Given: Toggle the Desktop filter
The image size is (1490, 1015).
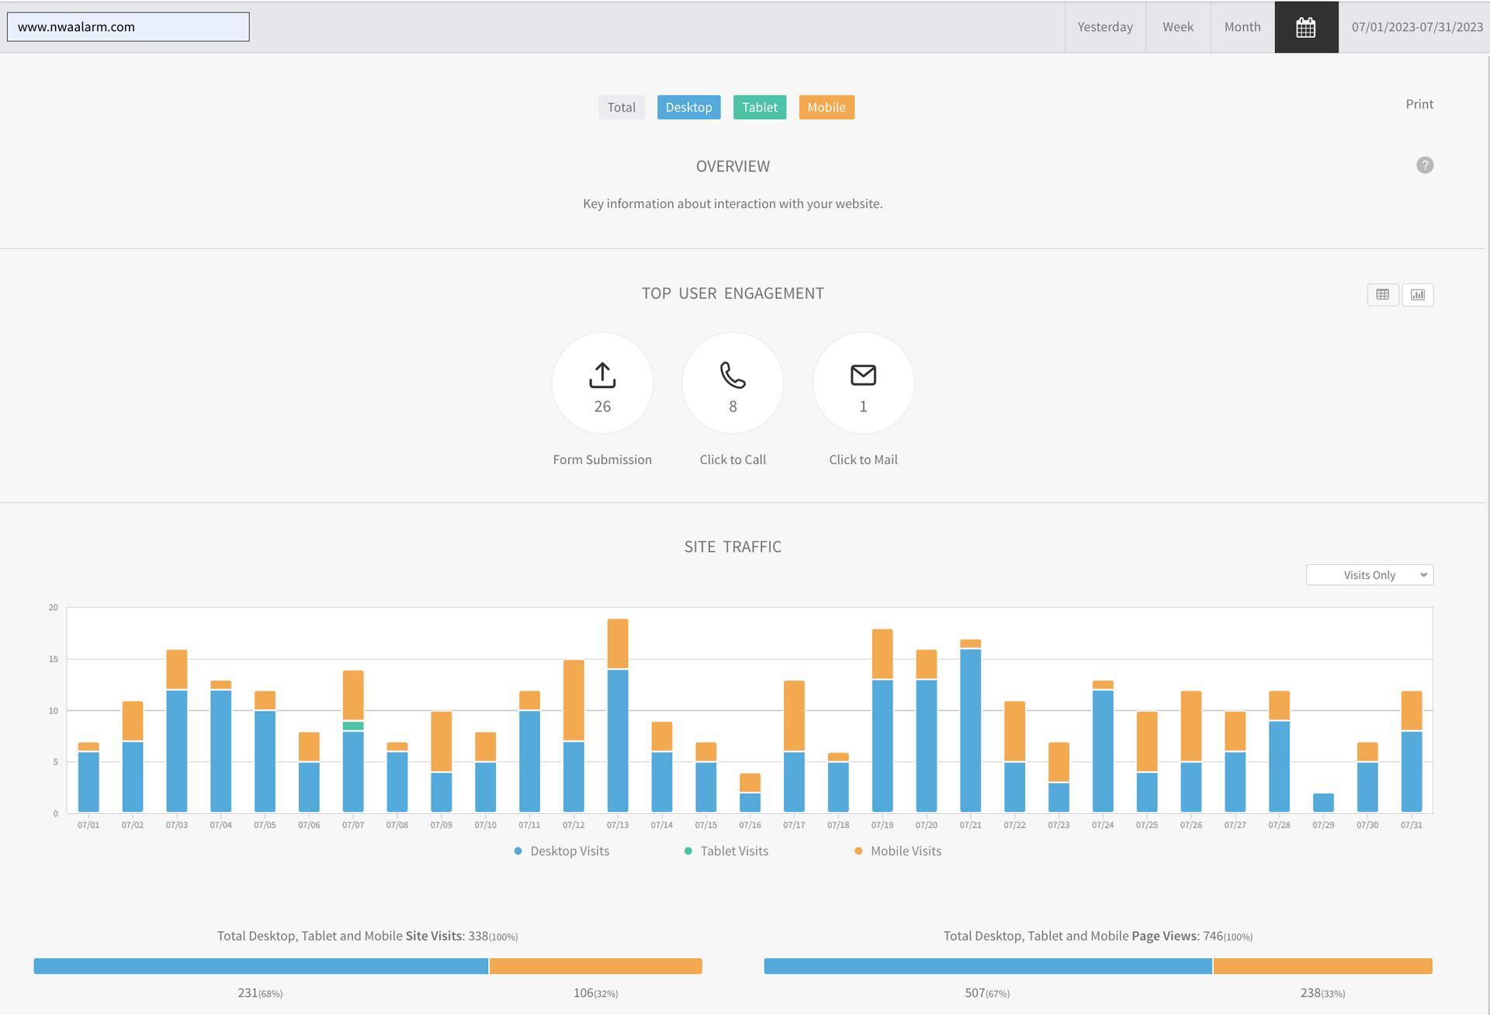Looking at the screenshot, I should point(688,107).
